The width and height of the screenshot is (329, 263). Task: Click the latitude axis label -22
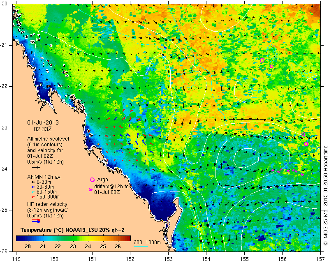(x=4, y=86)
